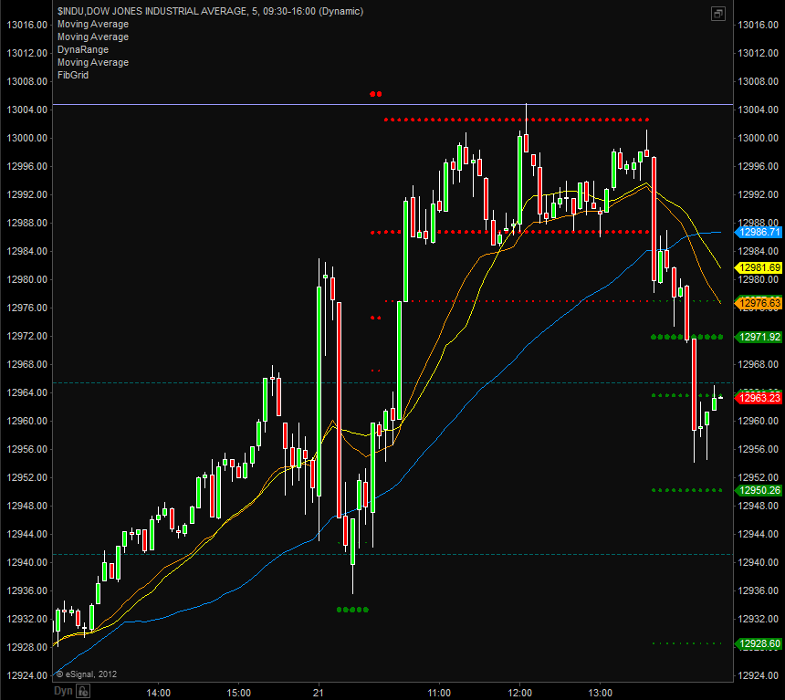
Task: Click the 13000.00 label on right price axis
Action: pos(759,138)
